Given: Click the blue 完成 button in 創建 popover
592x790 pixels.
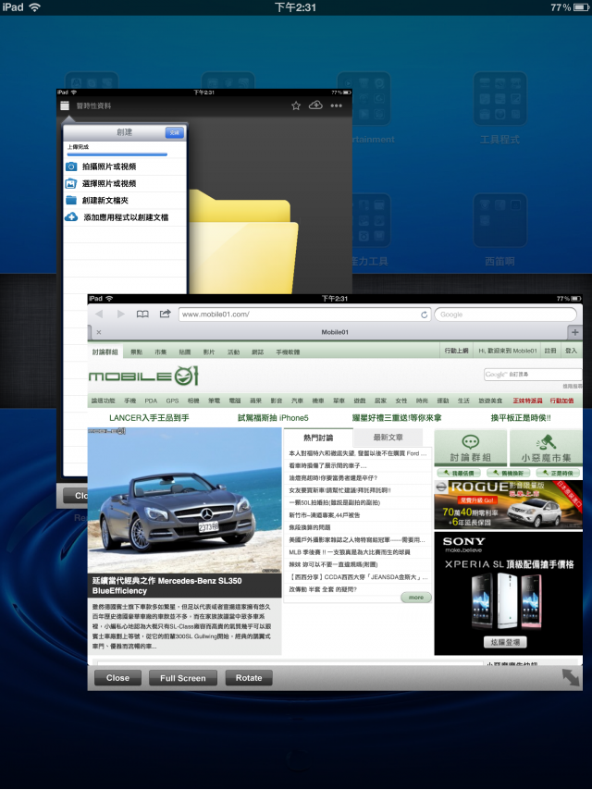Looking at the screenshot, I should coord(174,132).
